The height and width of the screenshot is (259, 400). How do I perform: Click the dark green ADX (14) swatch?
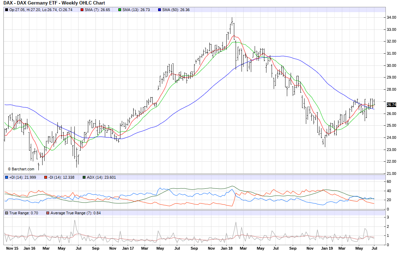[84, 177]
